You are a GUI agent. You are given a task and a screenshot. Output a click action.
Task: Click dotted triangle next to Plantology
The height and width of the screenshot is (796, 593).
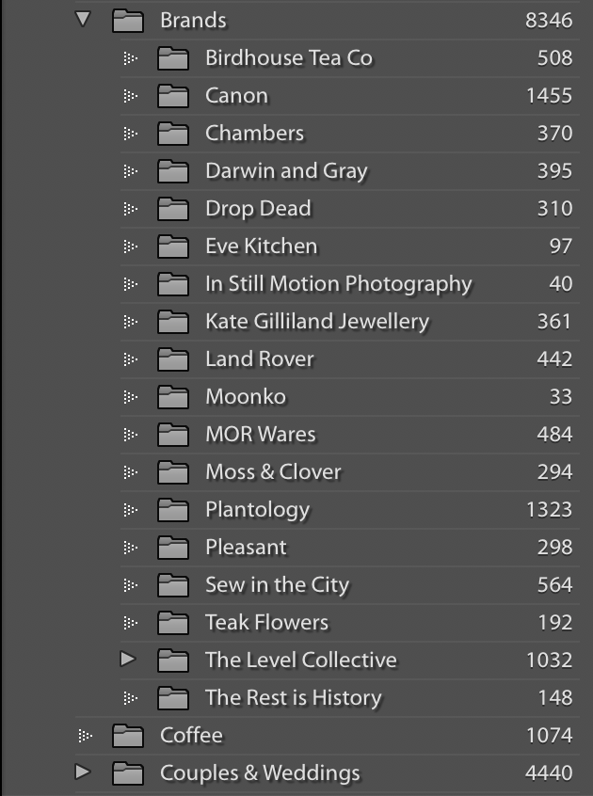[x=131, y=510]
